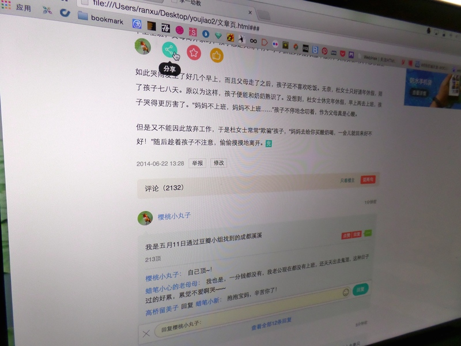The height and width of the screenshot is (346, 461).
Task: Open the author bird avatar beside share icon
Action: (143, 46)
